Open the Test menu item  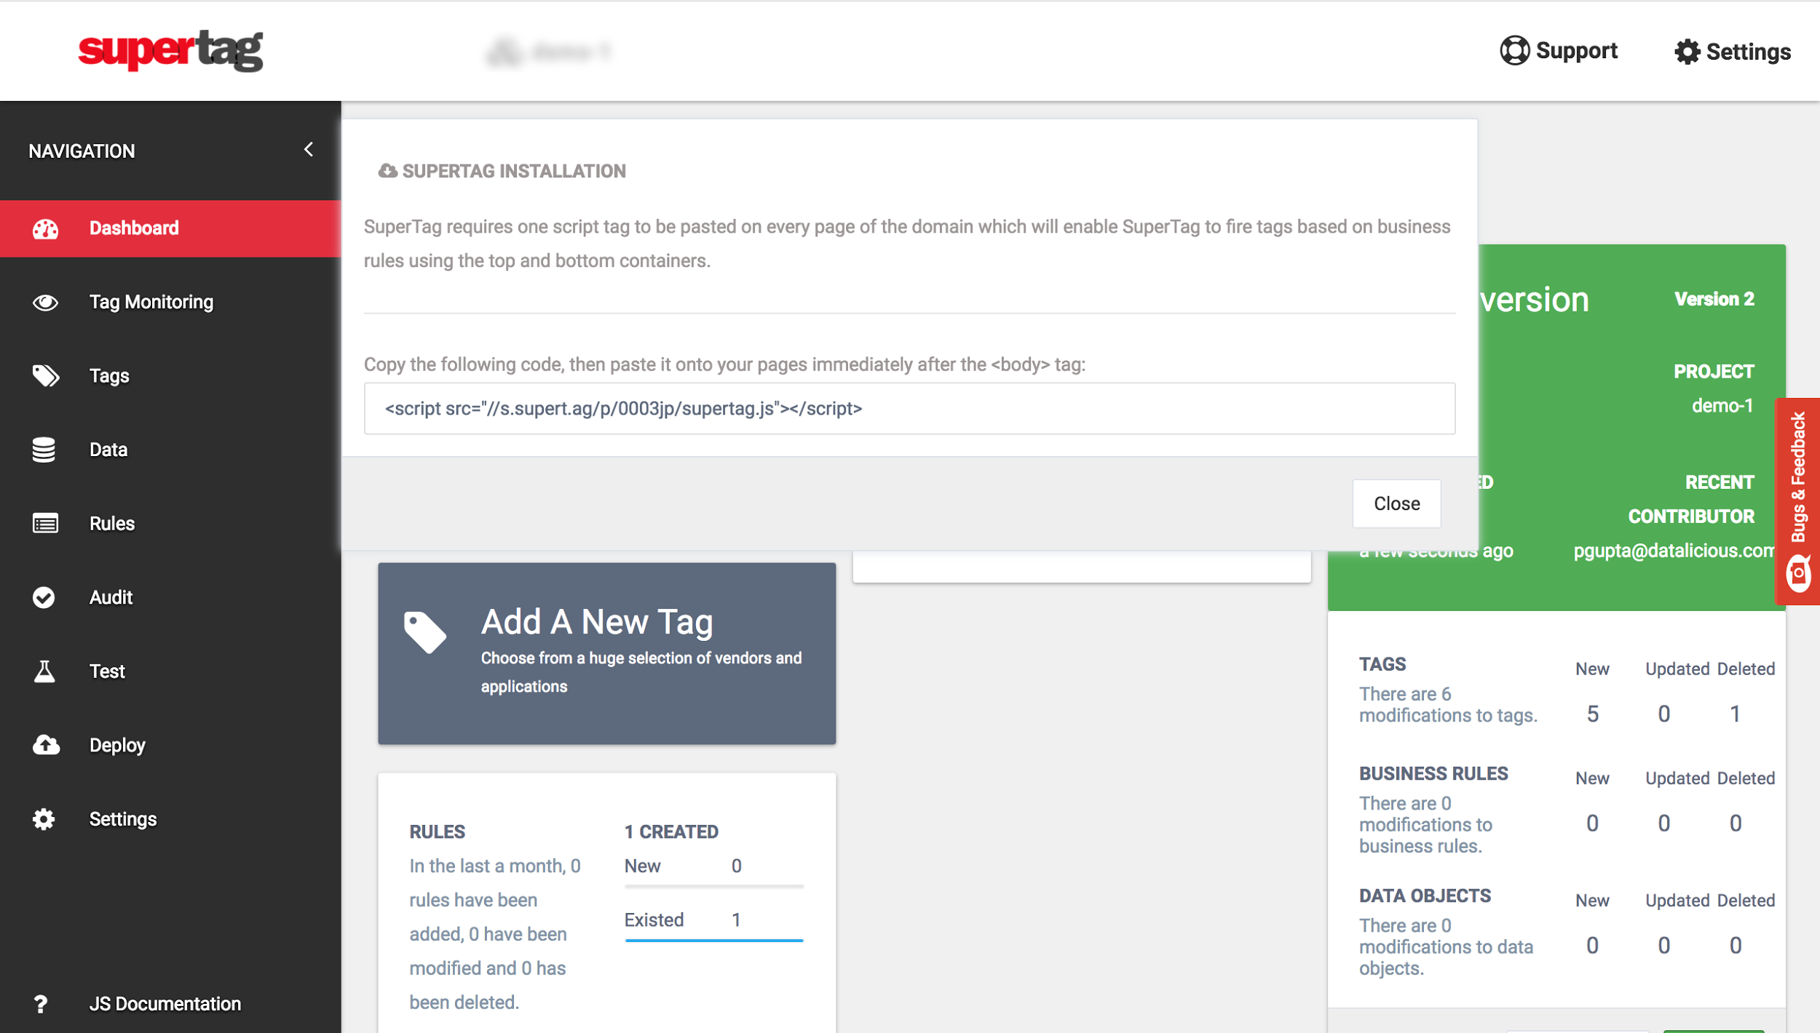(170, 671)
